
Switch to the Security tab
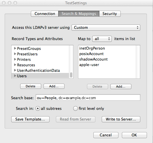pos(110,14)
